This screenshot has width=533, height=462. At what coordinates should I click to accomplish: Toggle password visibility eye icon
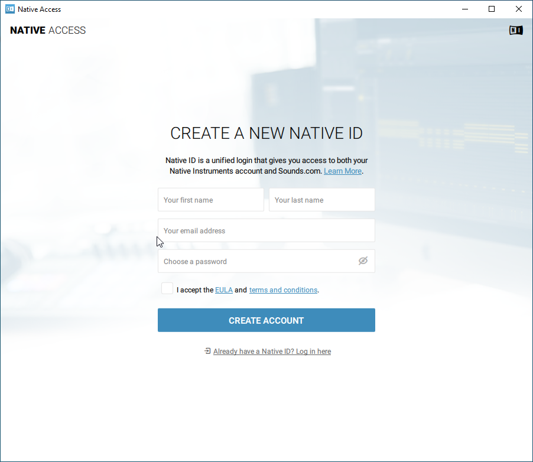363,261
